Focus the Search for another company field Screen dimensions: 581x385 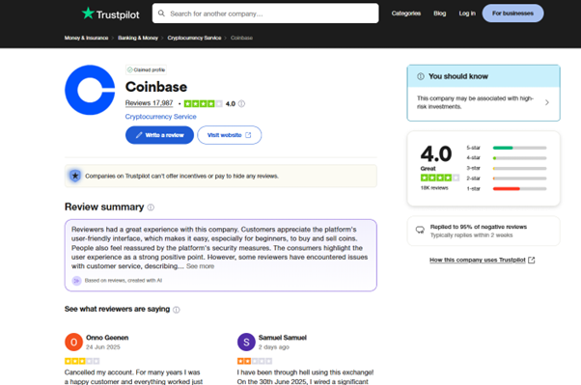[x=265, y=14]
